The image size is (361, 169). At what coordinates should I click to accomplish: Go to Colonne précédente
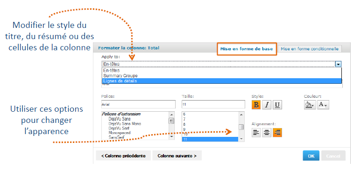(x=123, y=156)
